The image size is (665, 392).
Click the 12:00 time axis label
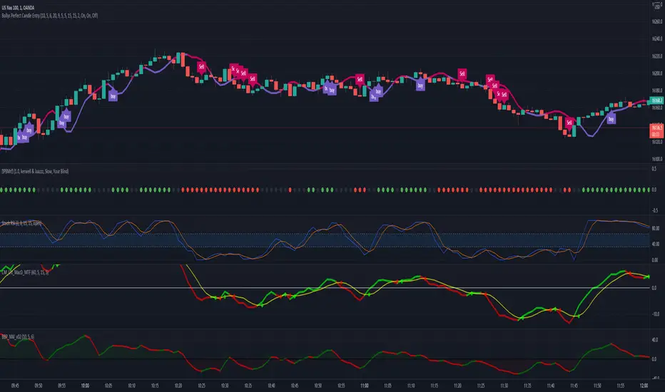pos(644,386)
